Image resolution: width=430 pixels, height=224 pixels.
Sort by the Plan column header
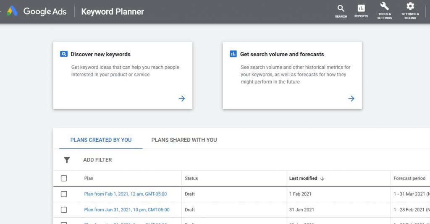pyautogui.click(x=89, y=178)
